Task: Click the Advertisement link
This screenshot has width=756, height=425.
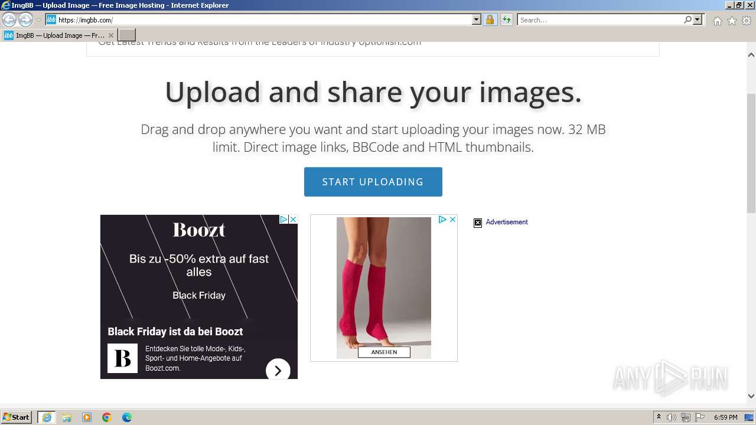Action: [507, 222]
